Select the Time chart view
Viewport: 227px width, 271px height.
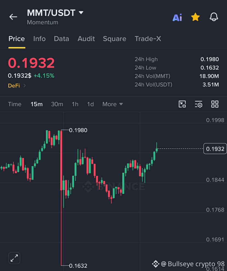tap(15, 104)
